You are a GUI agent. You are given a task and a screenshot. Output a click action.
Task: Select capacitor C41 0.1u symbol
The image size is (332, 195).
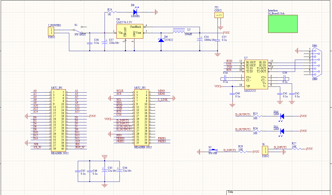279,94
